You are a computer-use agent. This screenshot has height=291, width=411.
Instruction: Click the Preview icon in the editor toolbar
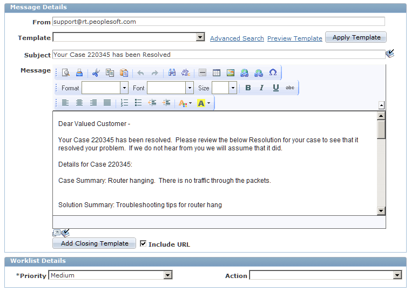(x=65, y=72)
